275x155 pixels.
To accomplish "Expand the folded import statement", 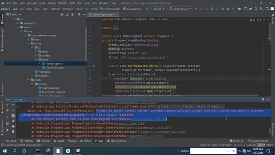I will 116,28.
